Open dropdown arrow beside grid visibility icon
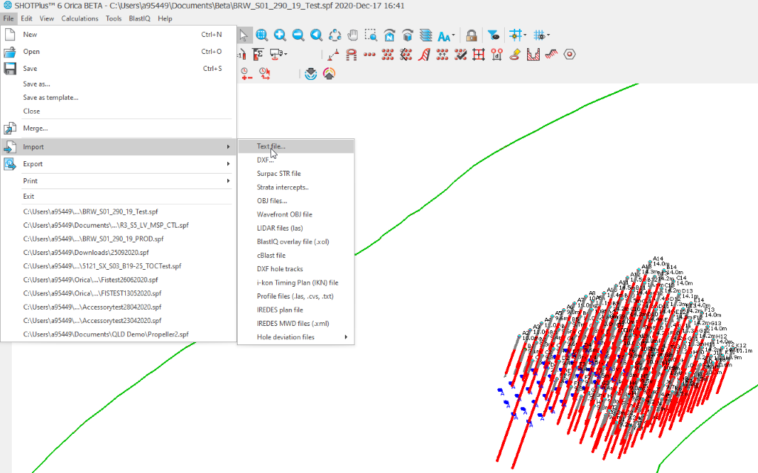758x473 pixels. click(x=549, y=35)
